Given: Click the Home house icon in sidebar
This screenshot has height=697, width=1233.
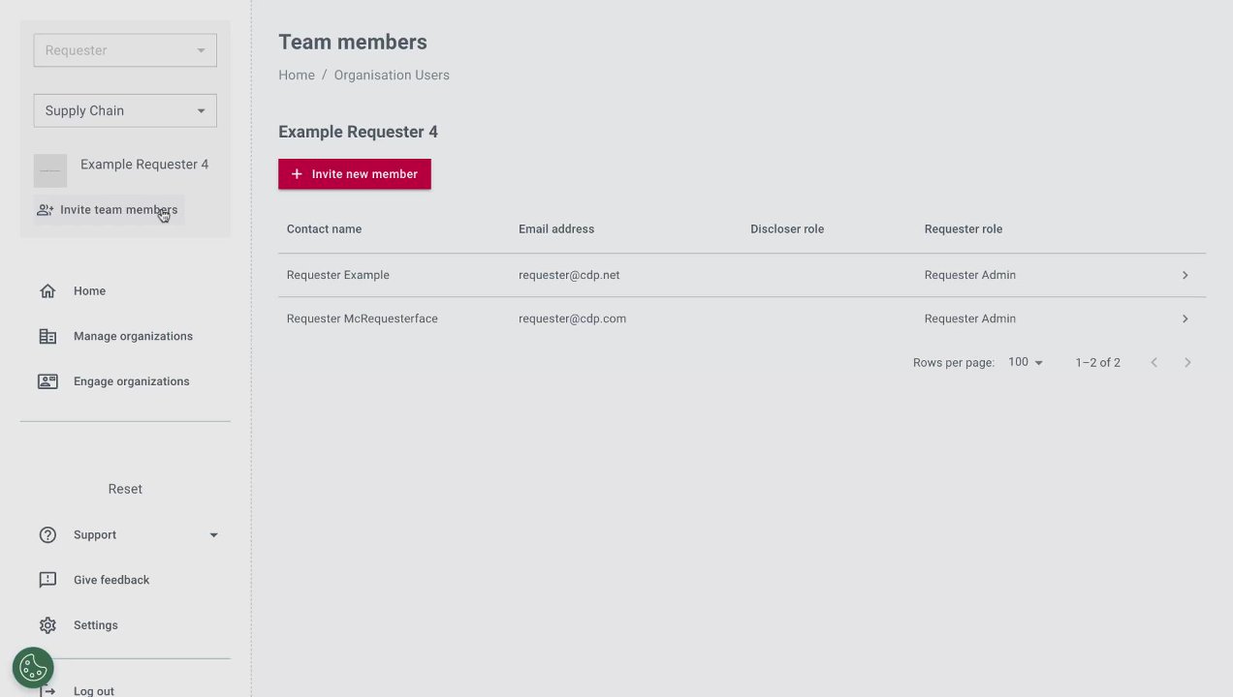Looking at the screenshot, I should (47, 291).
